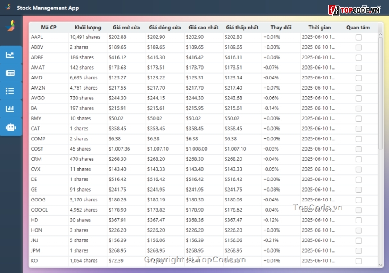The image size is (389, 273).
Task: Click the table scrollbar down arrow
Action: [380, 265]
